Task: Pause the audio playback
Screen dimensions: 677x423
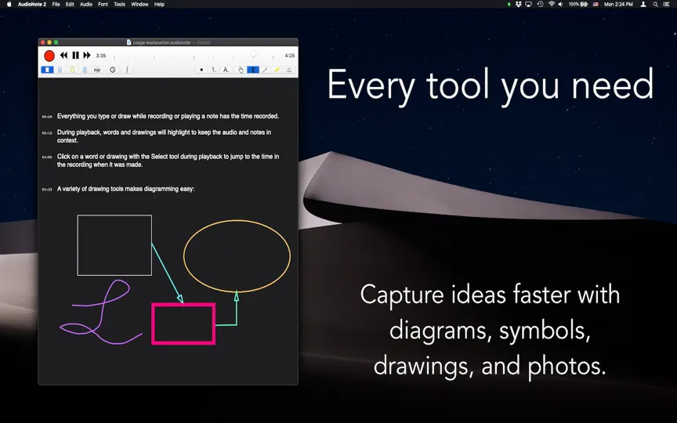Action: pos(75,56)
